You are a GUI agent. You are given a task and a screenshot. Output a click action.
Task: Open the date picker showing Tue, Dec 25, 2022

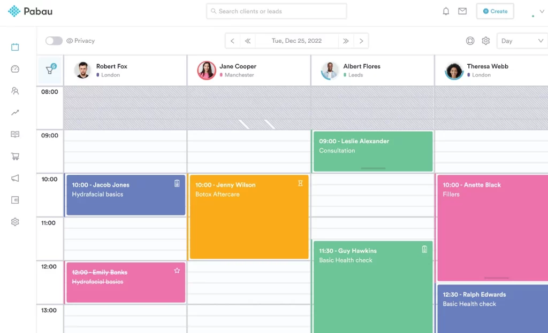point(297,41)
